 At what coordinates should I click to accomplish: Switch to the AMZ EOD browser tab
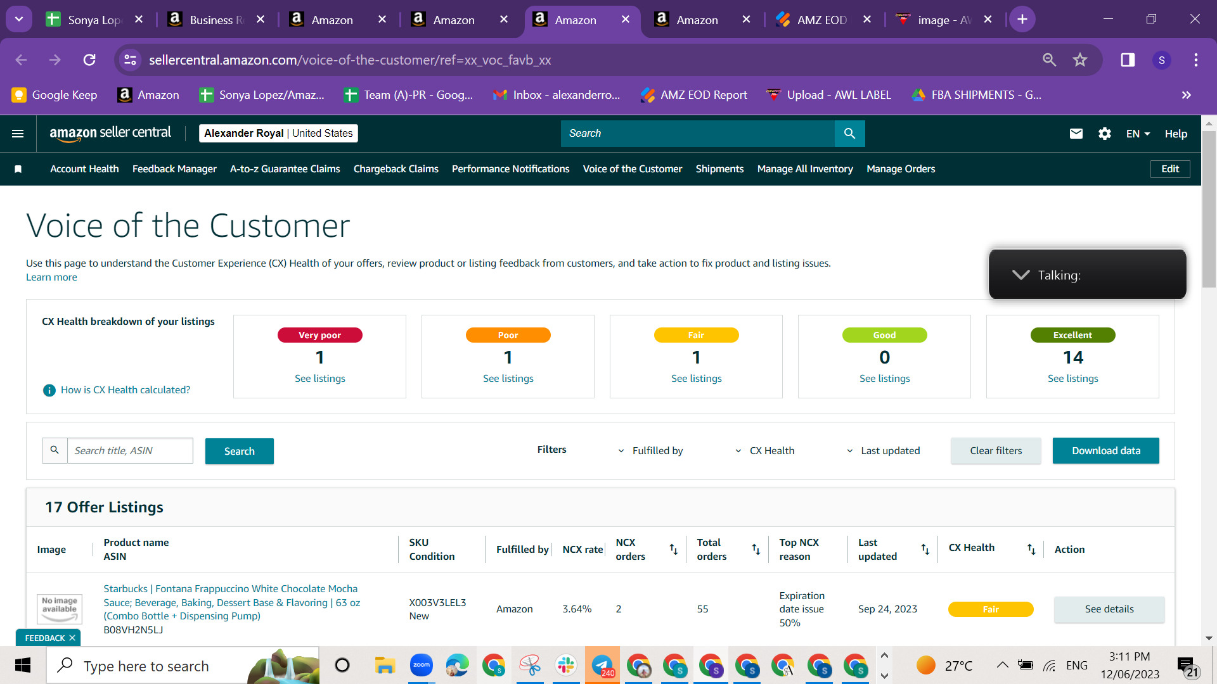[x=823, y=20]
